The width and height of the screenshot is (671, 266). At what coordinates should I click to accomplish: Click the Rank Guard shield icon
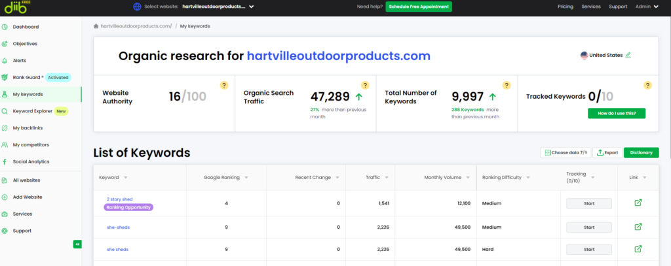(x=5, y=77)
